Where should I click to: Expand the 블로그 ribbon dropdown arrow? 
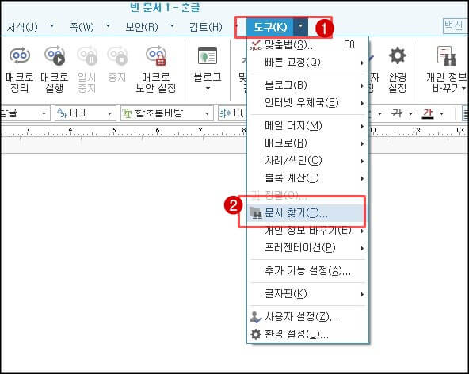pyautogui.click(x=208, y=89)
